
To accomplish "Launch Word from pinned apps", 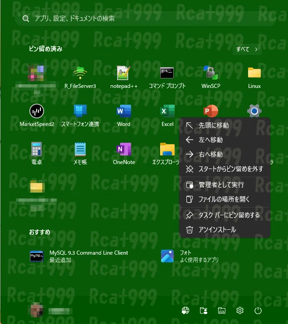I will pos(124,115).
